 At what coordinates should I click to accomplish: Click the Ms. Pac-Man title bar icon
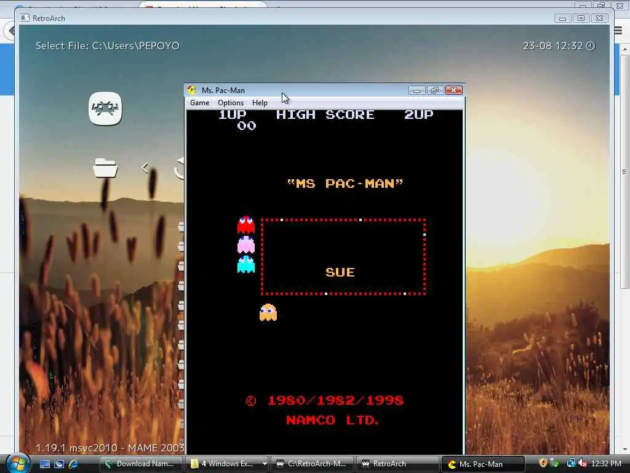point(192,90)
